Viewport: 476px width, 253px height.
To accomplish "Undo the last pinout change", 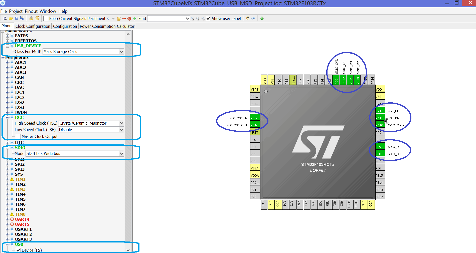I will coord(108,18).
